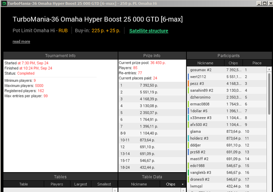
Task: Click the Tournament Info panel header
Action: [60, 56]
